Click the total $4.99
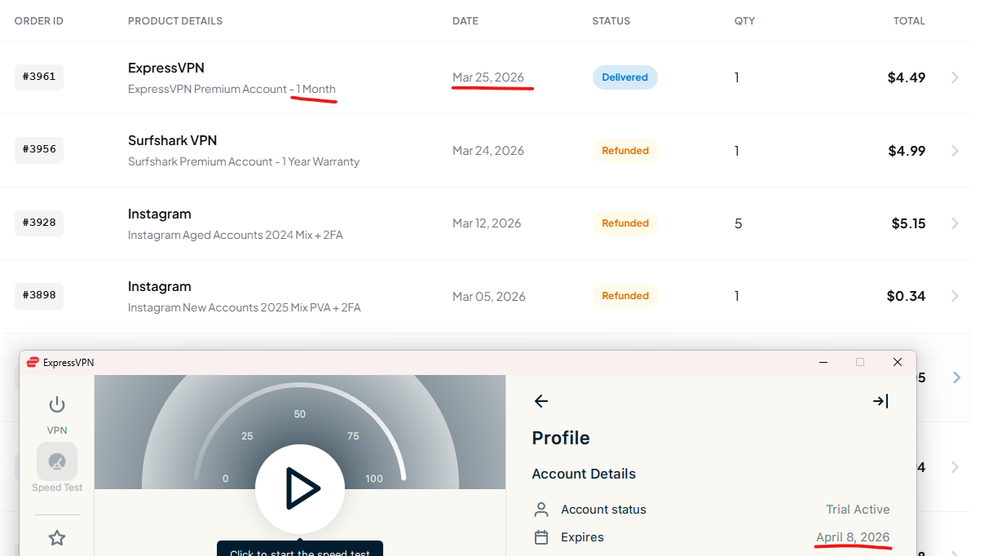Screen dimensions: 993x556 [907, 151]
